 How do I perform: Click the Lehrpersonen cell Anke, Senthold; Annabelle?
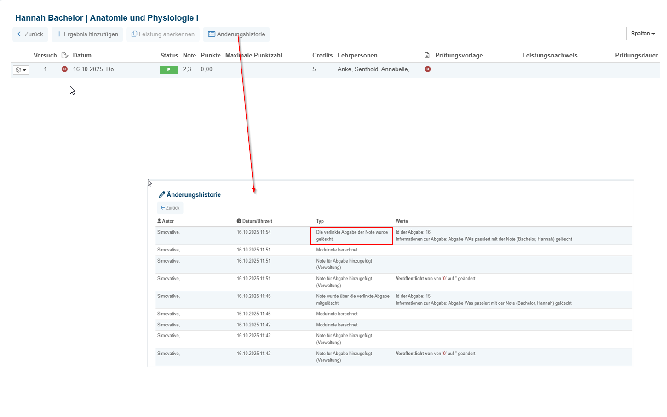(377, 69)
